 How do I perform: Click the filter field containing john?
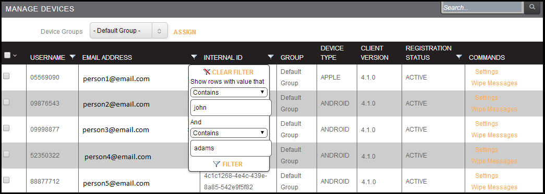pyautogui.click(x=231, y=108)
